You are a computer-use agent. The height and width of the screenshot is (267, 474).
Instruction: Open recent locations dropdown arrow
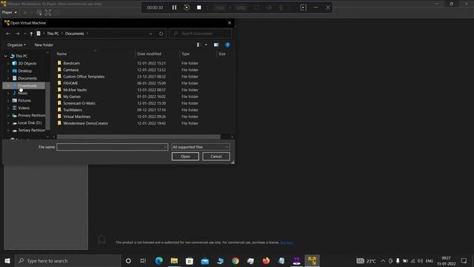(x=24, y=33)
